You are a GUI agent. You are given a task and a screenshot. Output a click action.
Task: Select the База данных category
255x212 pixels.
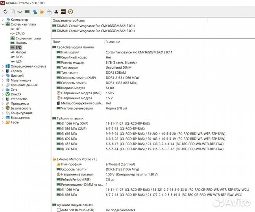coord(20,118)
